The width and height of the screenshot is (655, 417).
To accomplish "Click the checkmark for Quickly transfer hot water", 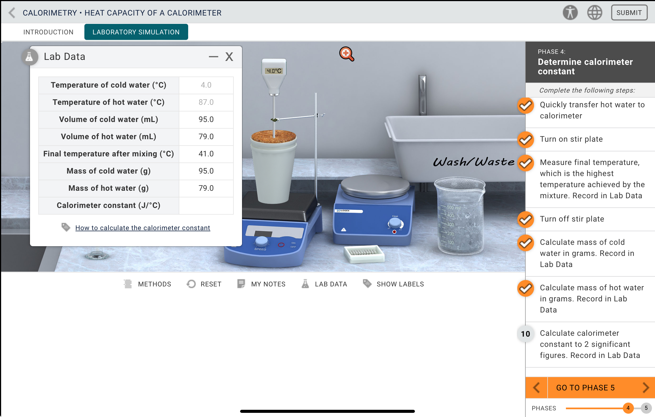I will [x=525, y=105].
